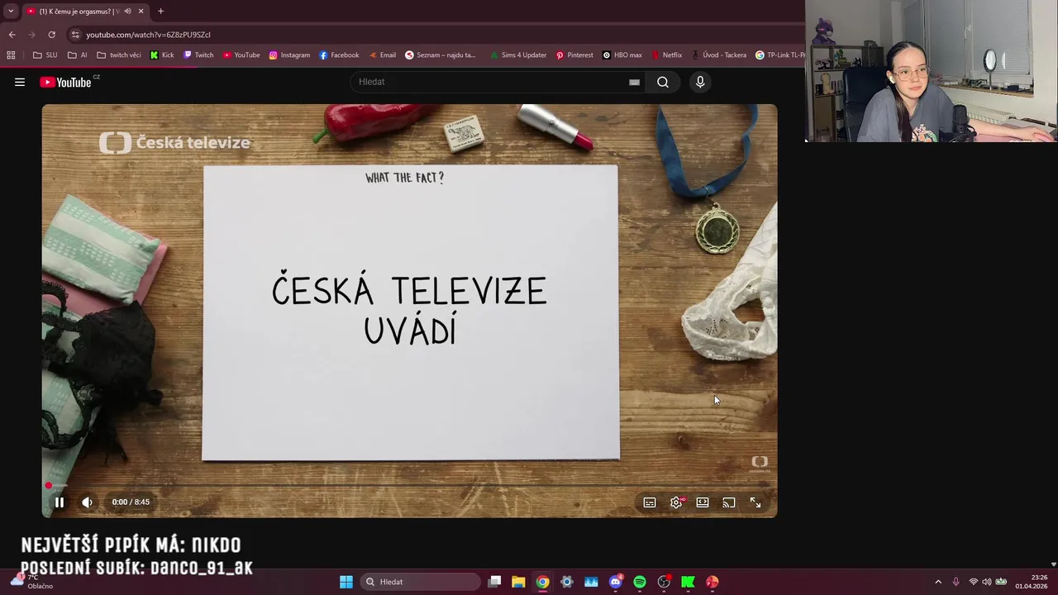
Task: Open the weather widget showing Oblačno
Action: (31, 582)
